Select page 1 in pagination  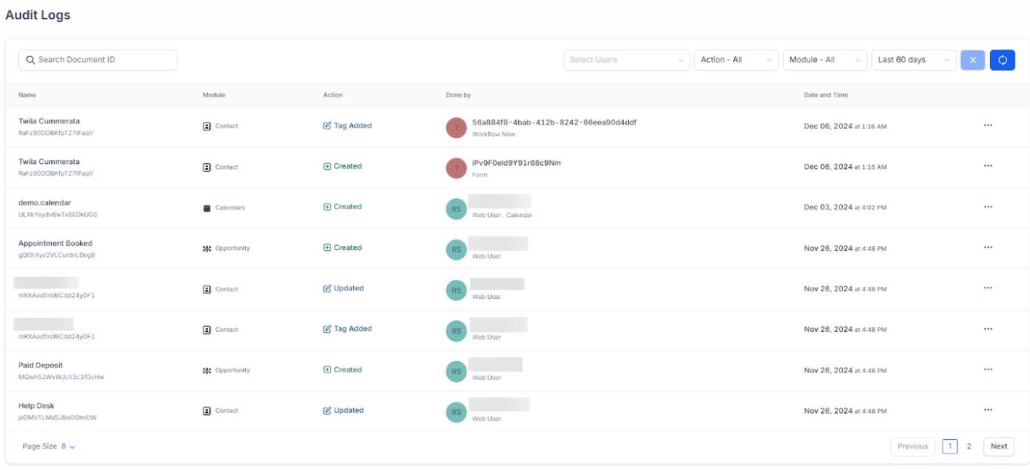tap(949, 447)
